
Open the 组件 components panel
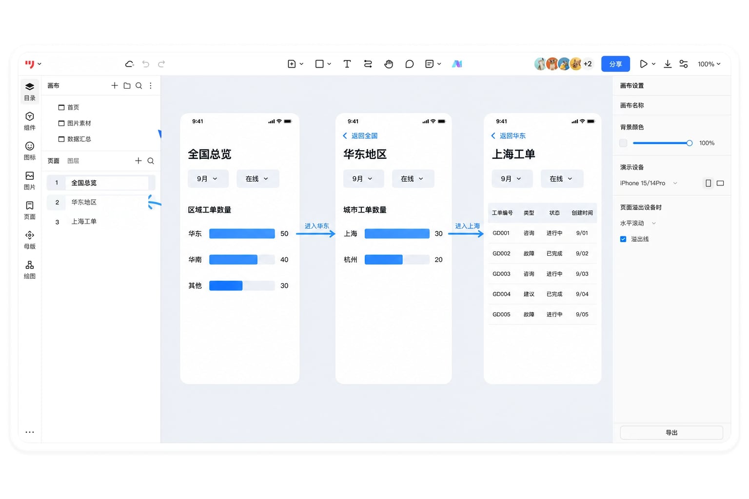(x=30, y=121)
